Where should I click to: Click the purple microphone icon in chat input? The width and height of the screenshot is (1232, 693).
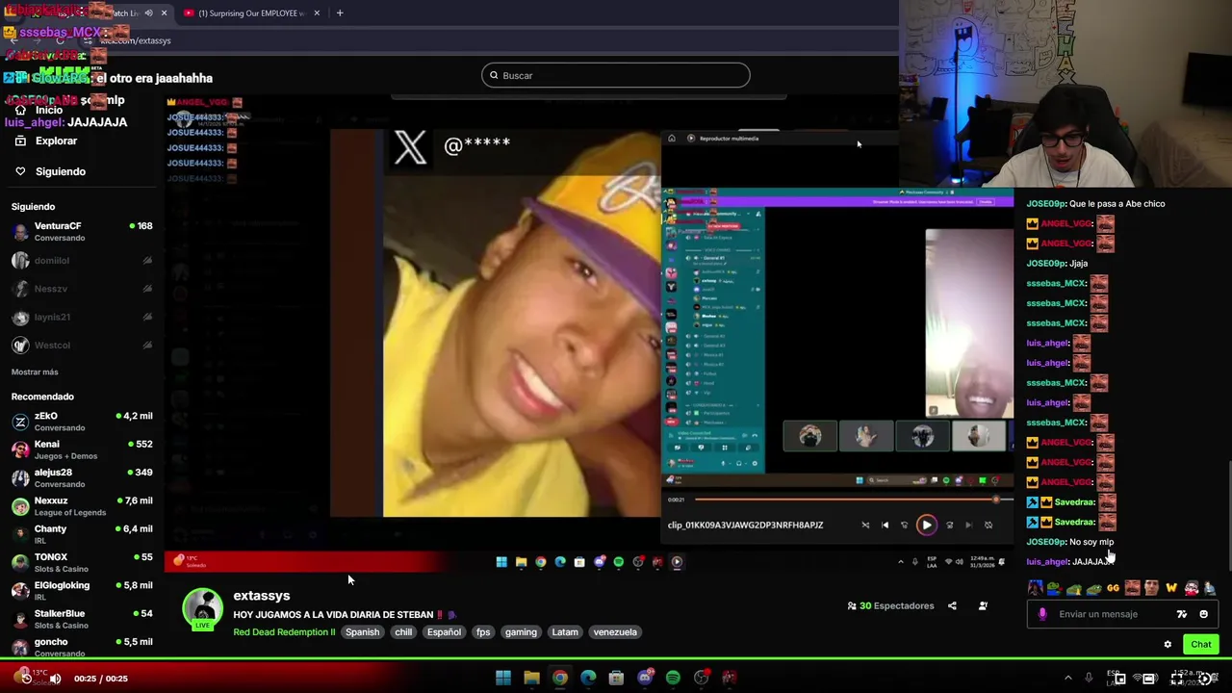tap(1042, 614)
